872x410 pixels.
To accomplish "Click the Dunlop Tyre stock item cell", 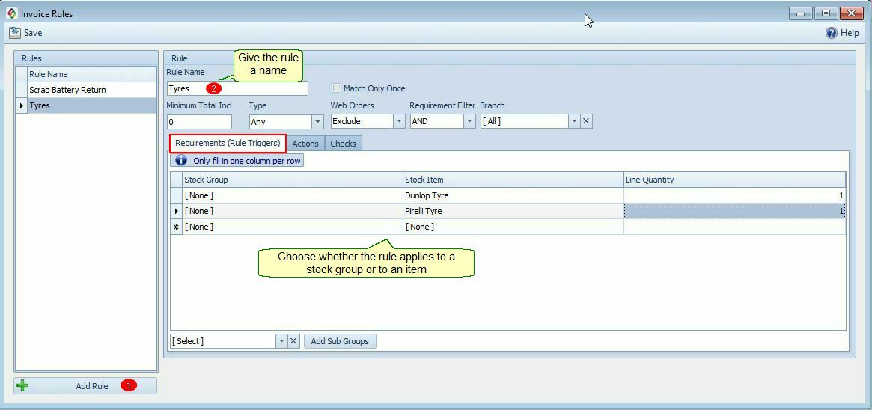I will [x=513, y=195].
